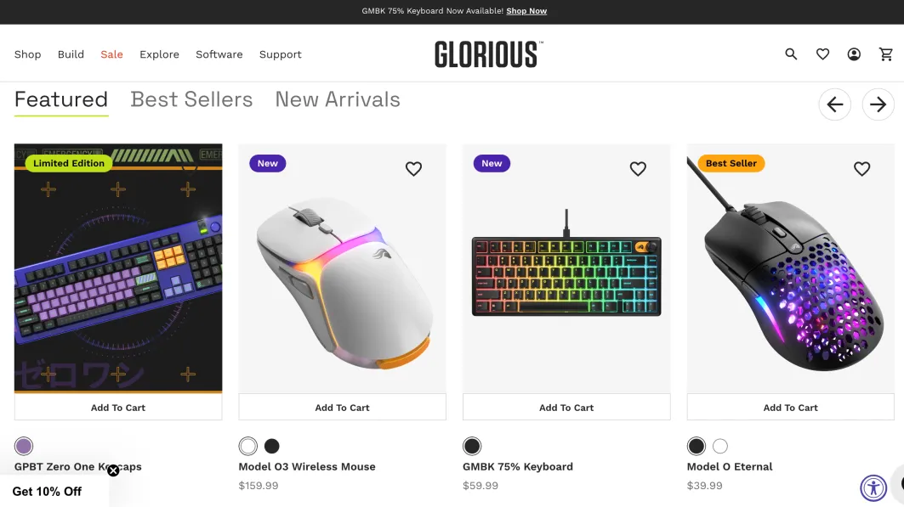Switch to the Best Sellers tab
This screenshot has width=904, height=507.
191,99
